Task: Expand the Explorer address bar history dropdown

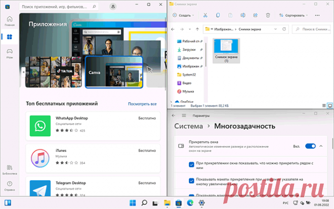Action: pos(275,29)
